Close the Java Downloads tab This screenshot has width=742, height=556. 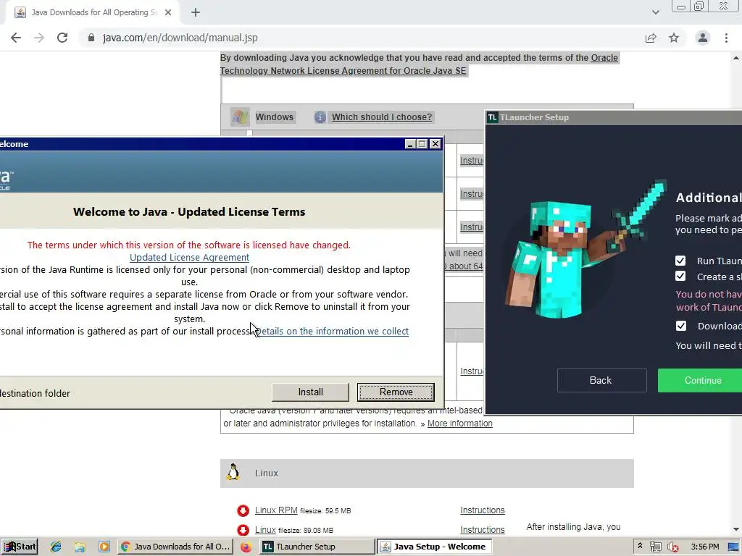tap(168, 13)
